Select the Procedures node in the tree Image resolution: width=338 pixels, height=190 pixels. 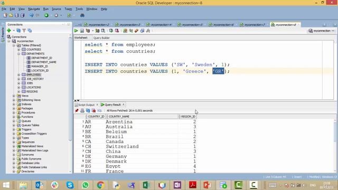[28, 112]
